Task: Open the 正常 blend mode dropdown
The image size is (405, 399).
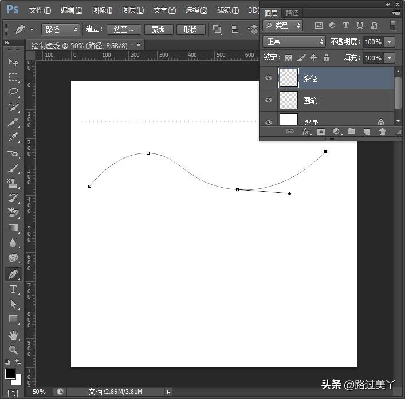Action: 294,42
